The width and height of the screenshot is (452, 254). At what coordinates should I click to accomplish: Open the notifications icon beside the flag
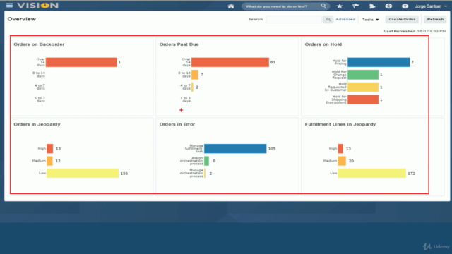(x=372, y=6)
